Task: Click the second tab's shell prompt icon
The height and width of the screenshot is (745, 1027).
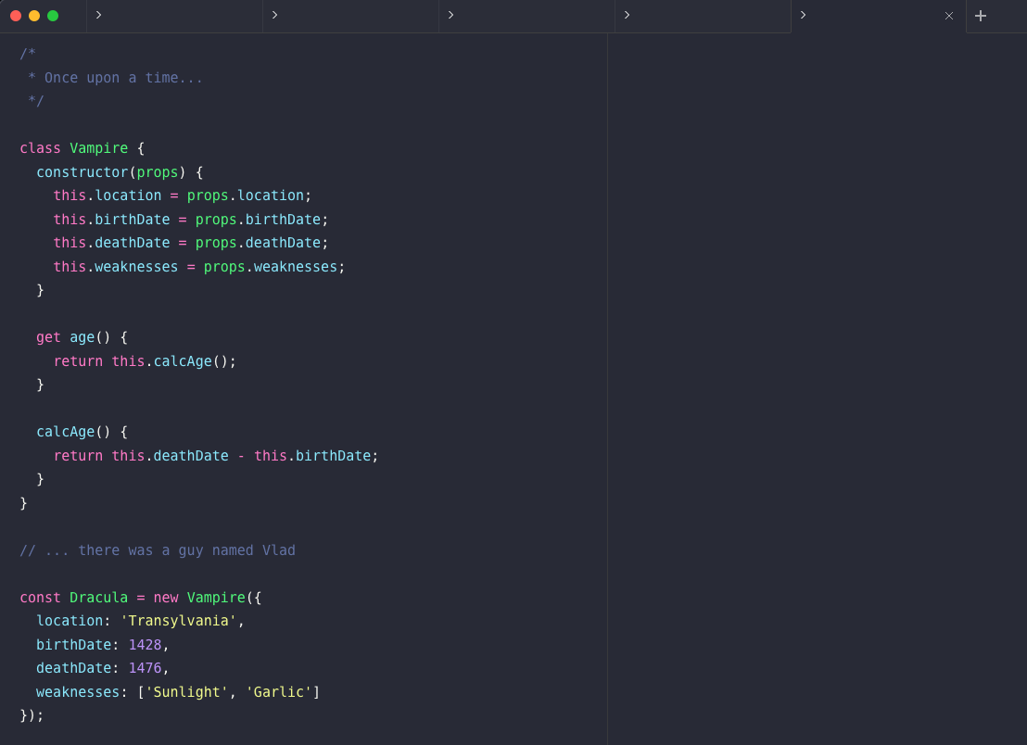Action: [x=273, y=16]
